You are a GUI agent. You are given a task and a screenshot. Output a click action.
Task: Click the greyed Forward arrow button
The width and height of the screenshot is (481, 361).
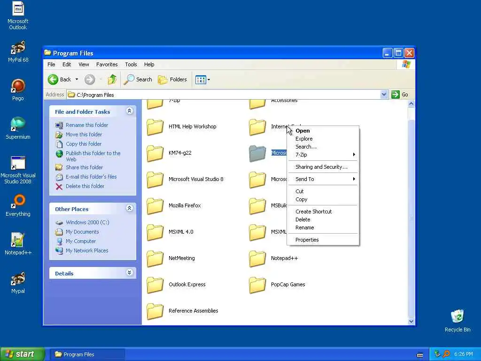coord(90,79)
